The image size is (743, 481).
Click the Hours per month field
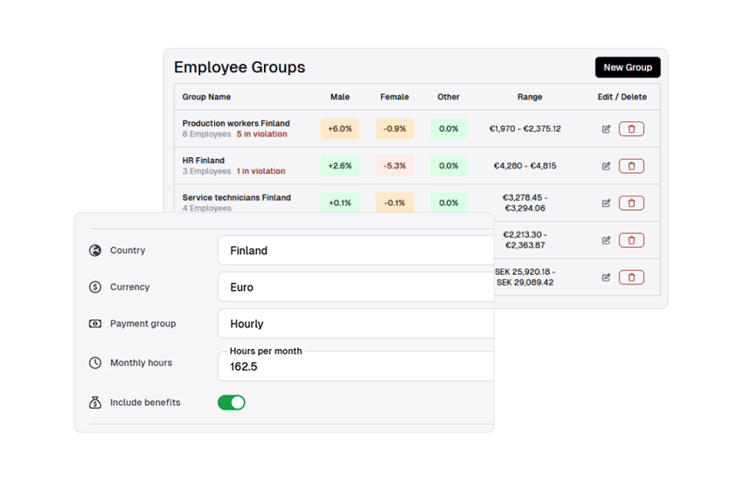click(356, 366)
